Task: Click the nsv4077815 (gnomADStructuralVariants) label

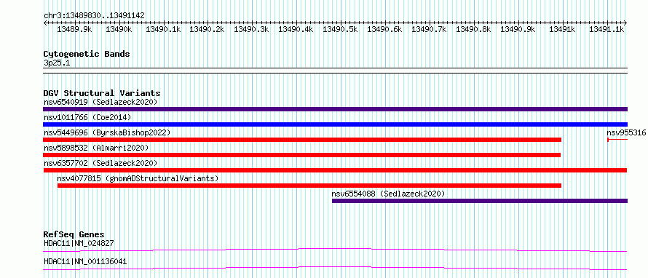Action: tap(138, 178)
